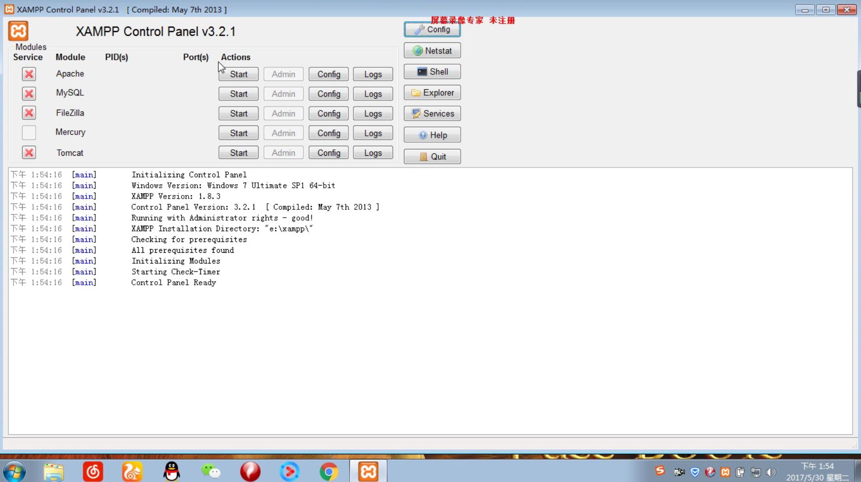
Task: Open QQ penguin icon in taskbar
Action: [x=171, y=472]
